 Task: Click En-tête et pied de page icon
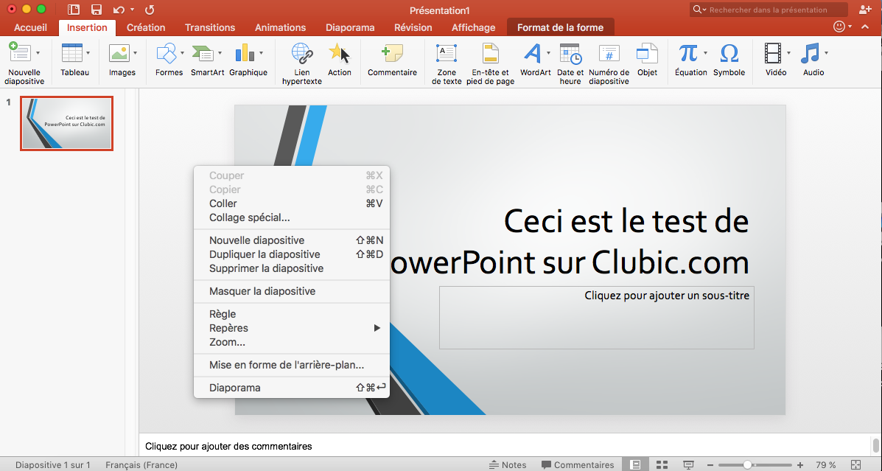[491, 53]
